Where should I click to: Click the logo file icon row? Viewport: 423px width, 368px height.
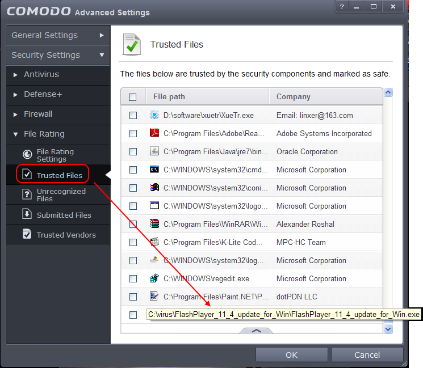pos(154,206)
